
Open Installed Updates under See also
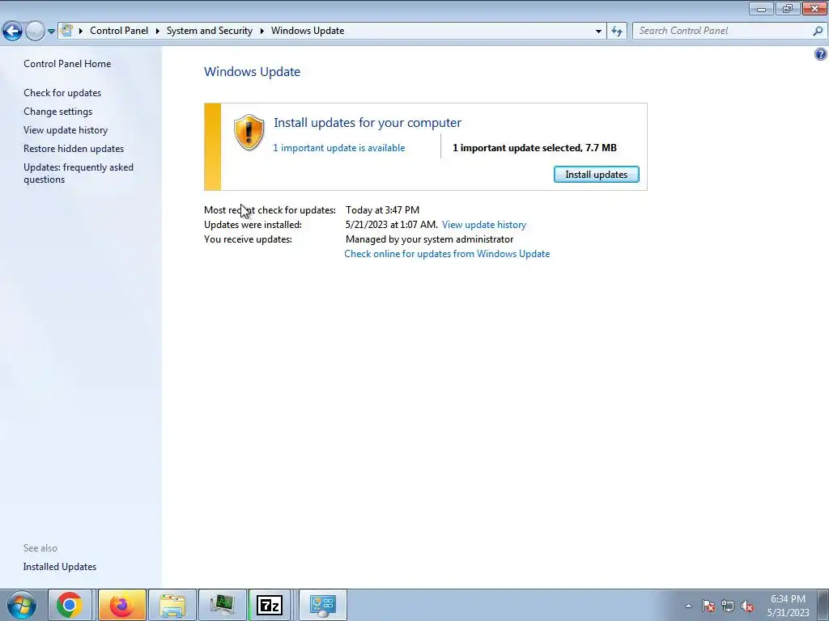[x=60, y=567]
